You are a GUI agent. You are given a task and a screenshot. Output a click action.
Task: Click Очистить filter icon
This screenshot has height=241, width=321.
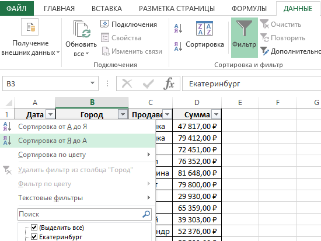point(281,25)
